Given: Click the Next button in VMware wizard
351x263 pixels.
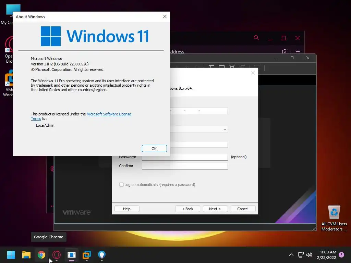Looking at the screenshot, I should (215, 209).
